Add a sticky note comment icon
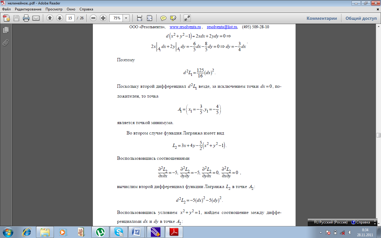 [x=163, y=18]
